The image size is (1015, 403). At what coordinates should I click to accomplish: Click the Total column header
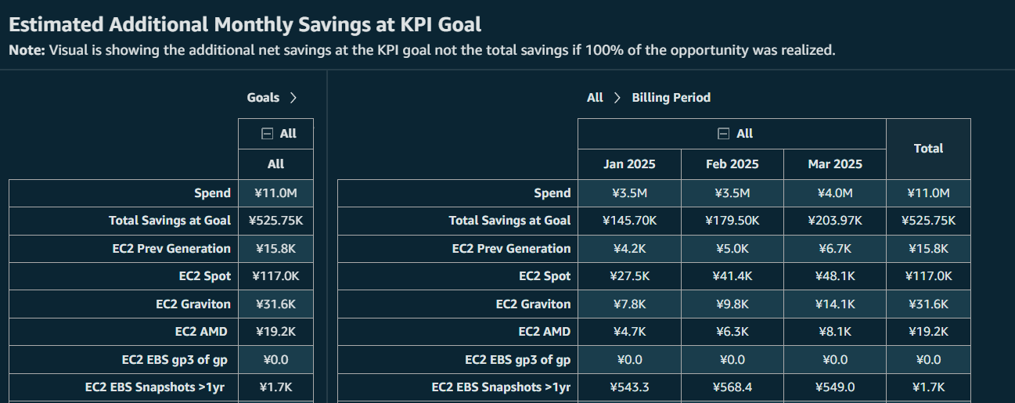point(928,149)
